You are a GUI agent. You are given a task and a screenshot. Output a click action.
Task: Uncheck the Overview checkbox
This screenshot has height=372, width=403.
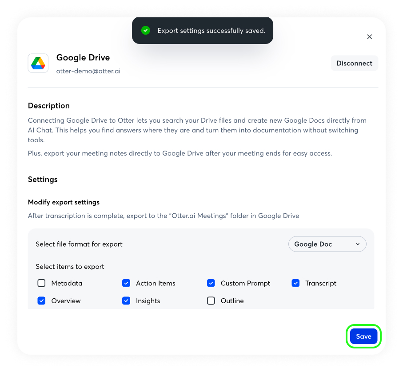41,300
